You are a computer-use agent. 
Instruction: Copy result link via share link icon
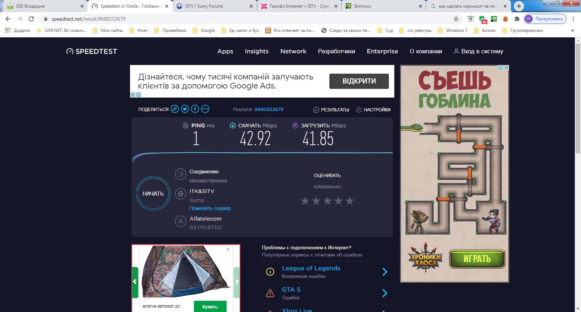(x=175, y=109)
